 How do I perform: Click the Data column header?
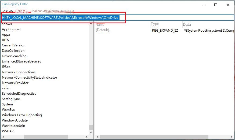pos(187,24)
